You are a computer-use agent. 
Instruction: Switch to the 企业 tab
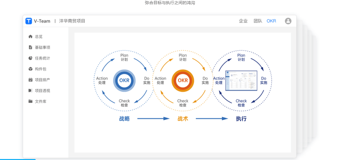click(x=243, y=21)
